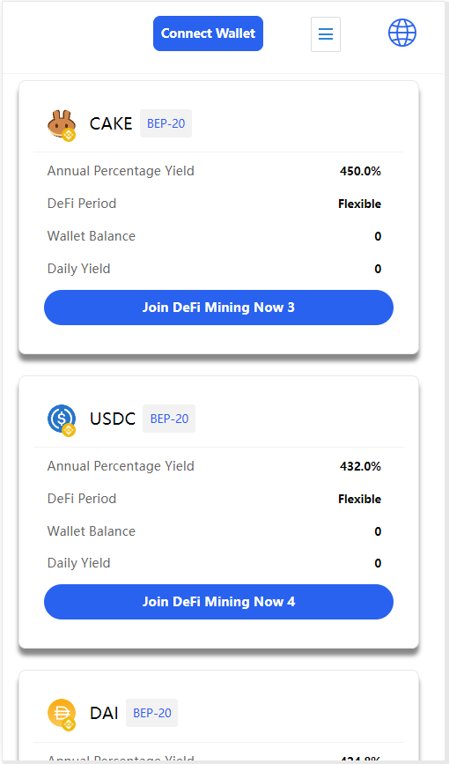The image size is (449, 764).
Task: Click USDC's Wallet Balance label
Action: click(91, 531)
